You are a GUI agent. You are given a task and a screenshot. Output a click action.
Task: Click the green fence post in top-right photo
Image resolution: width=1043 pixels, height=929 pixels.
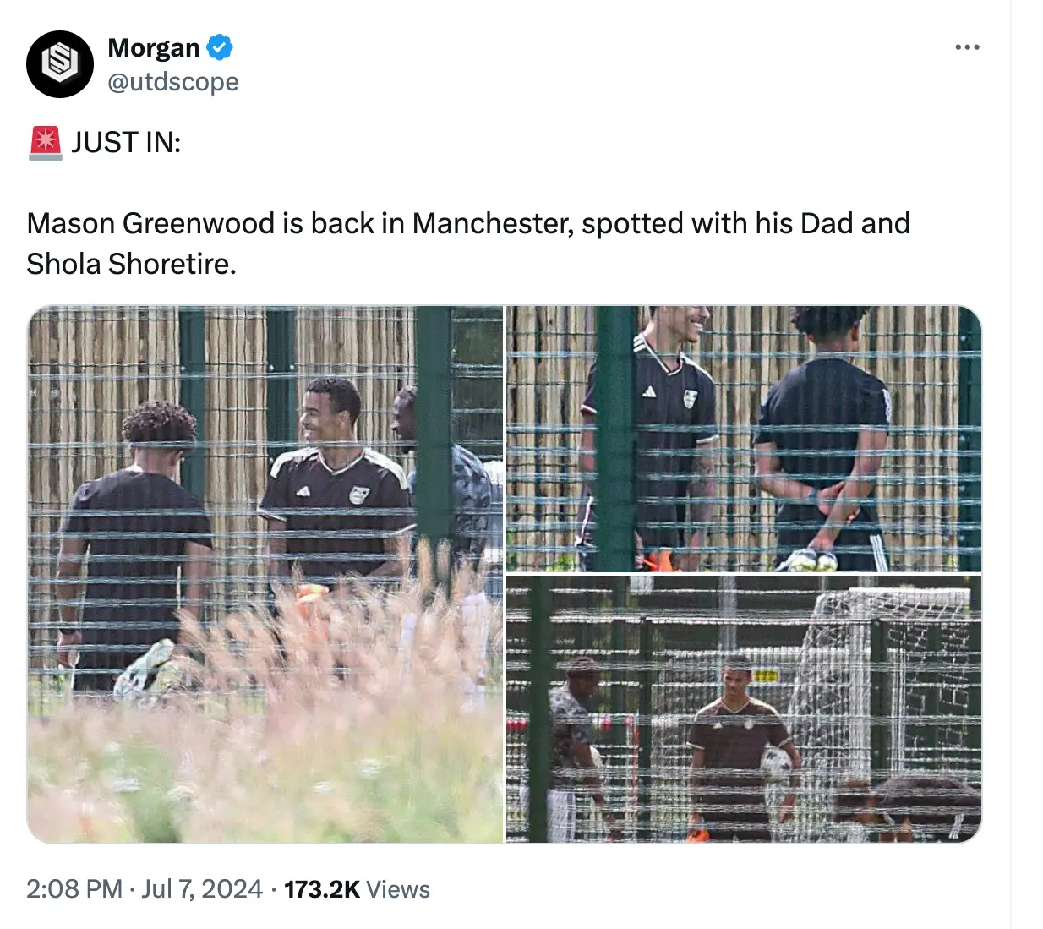(616, 439)
